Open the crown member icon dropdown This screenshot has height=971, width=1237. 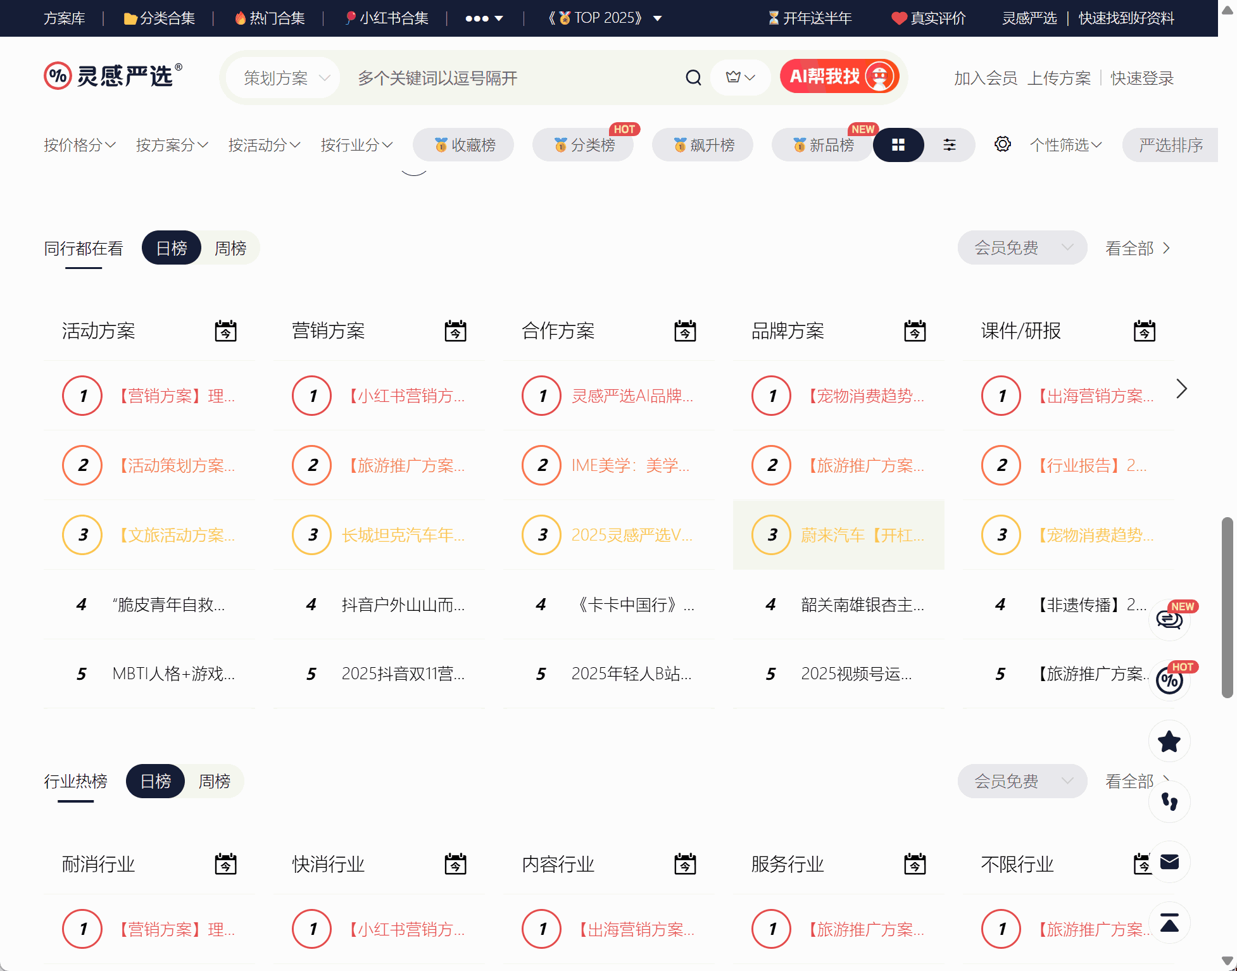[740, 78]
